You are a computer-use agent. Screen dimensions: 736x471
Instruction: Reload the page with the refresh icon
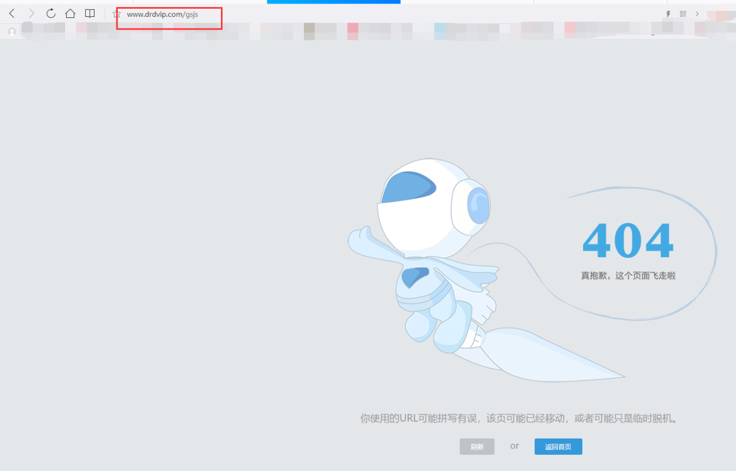pyautogui.click(x=51, y=13)
